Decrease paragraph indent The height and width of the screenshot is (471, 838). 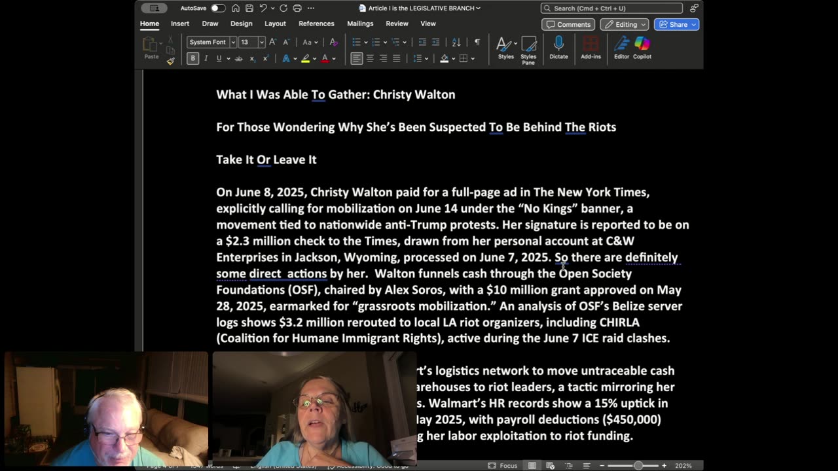422,42
